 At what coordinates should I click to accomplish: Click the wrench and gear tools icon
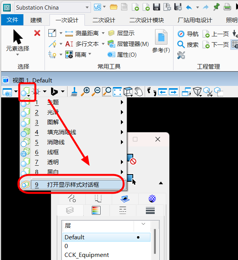pyautogui.click(x=181, y=55)
